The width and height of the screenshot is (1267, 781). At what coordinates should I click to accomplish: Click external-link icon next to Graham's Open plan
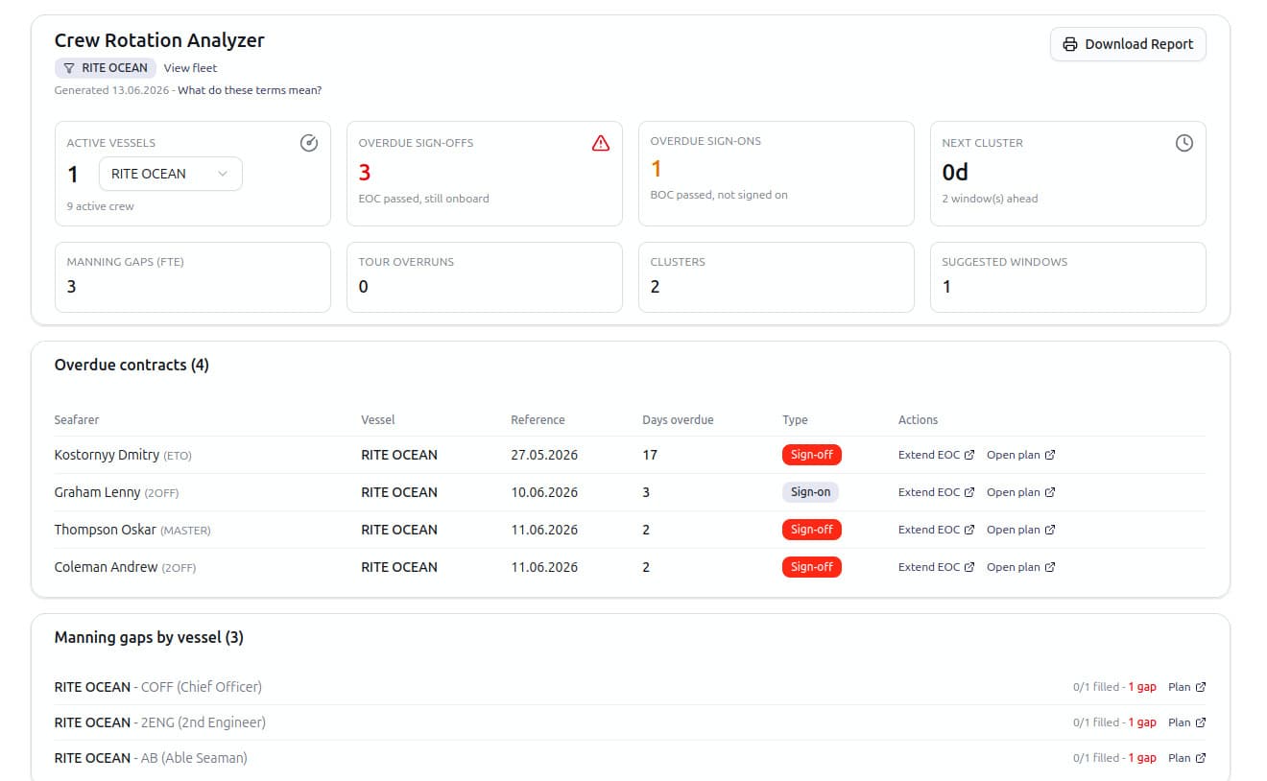click(1050, 492)
